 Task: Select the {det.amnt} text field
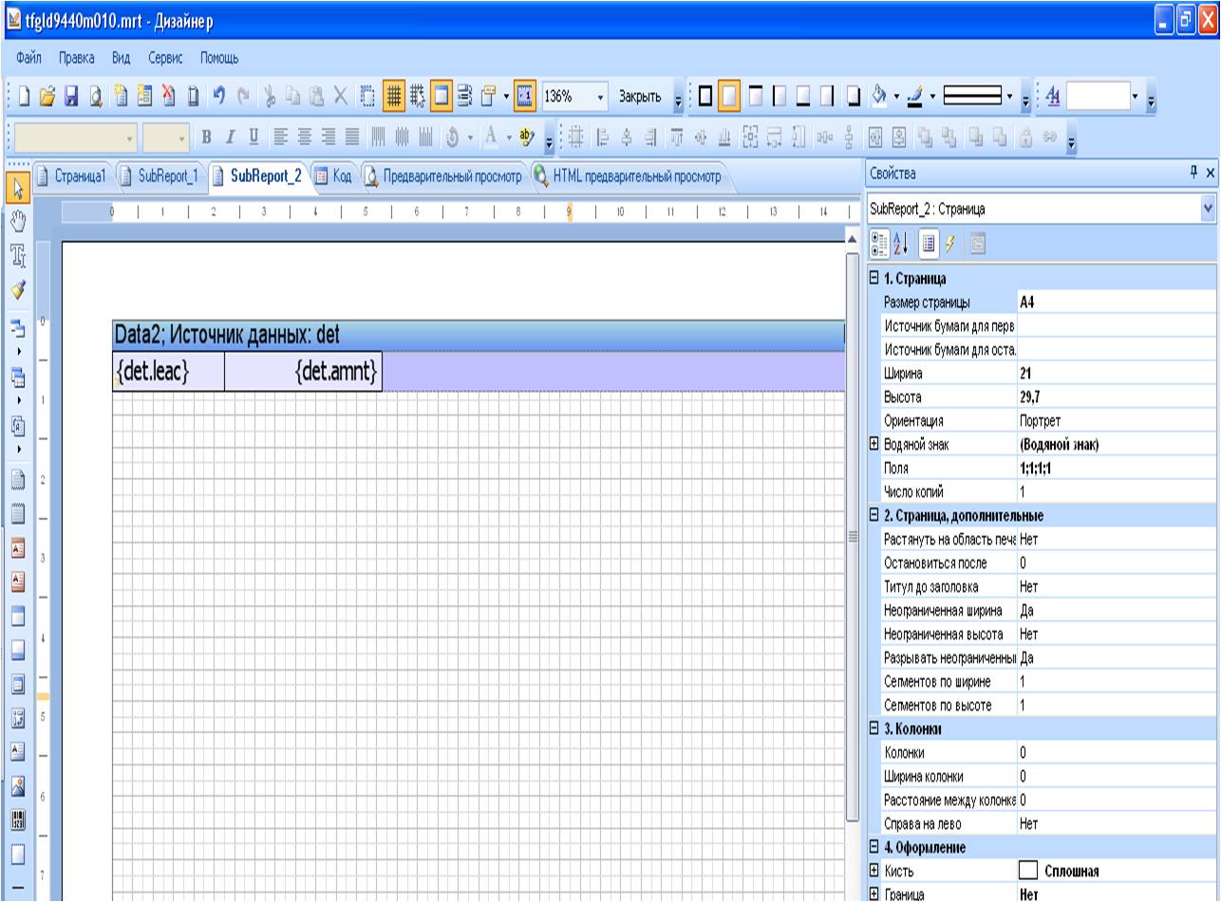[303, 373]
